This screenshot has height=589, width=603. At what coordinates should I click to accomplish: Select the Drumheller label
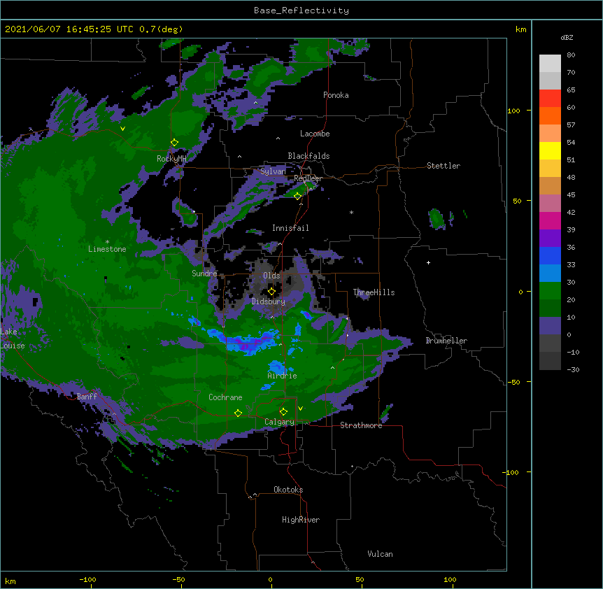coord(446,341)
